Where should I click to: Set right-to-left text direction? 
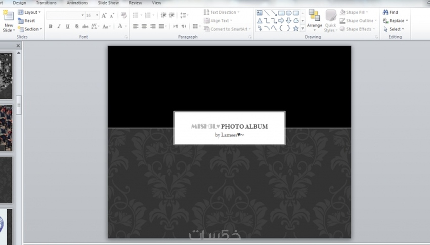[x=184, y=26]
